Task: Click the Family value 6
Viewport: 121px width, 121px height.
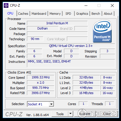Action: click(34, 51)
